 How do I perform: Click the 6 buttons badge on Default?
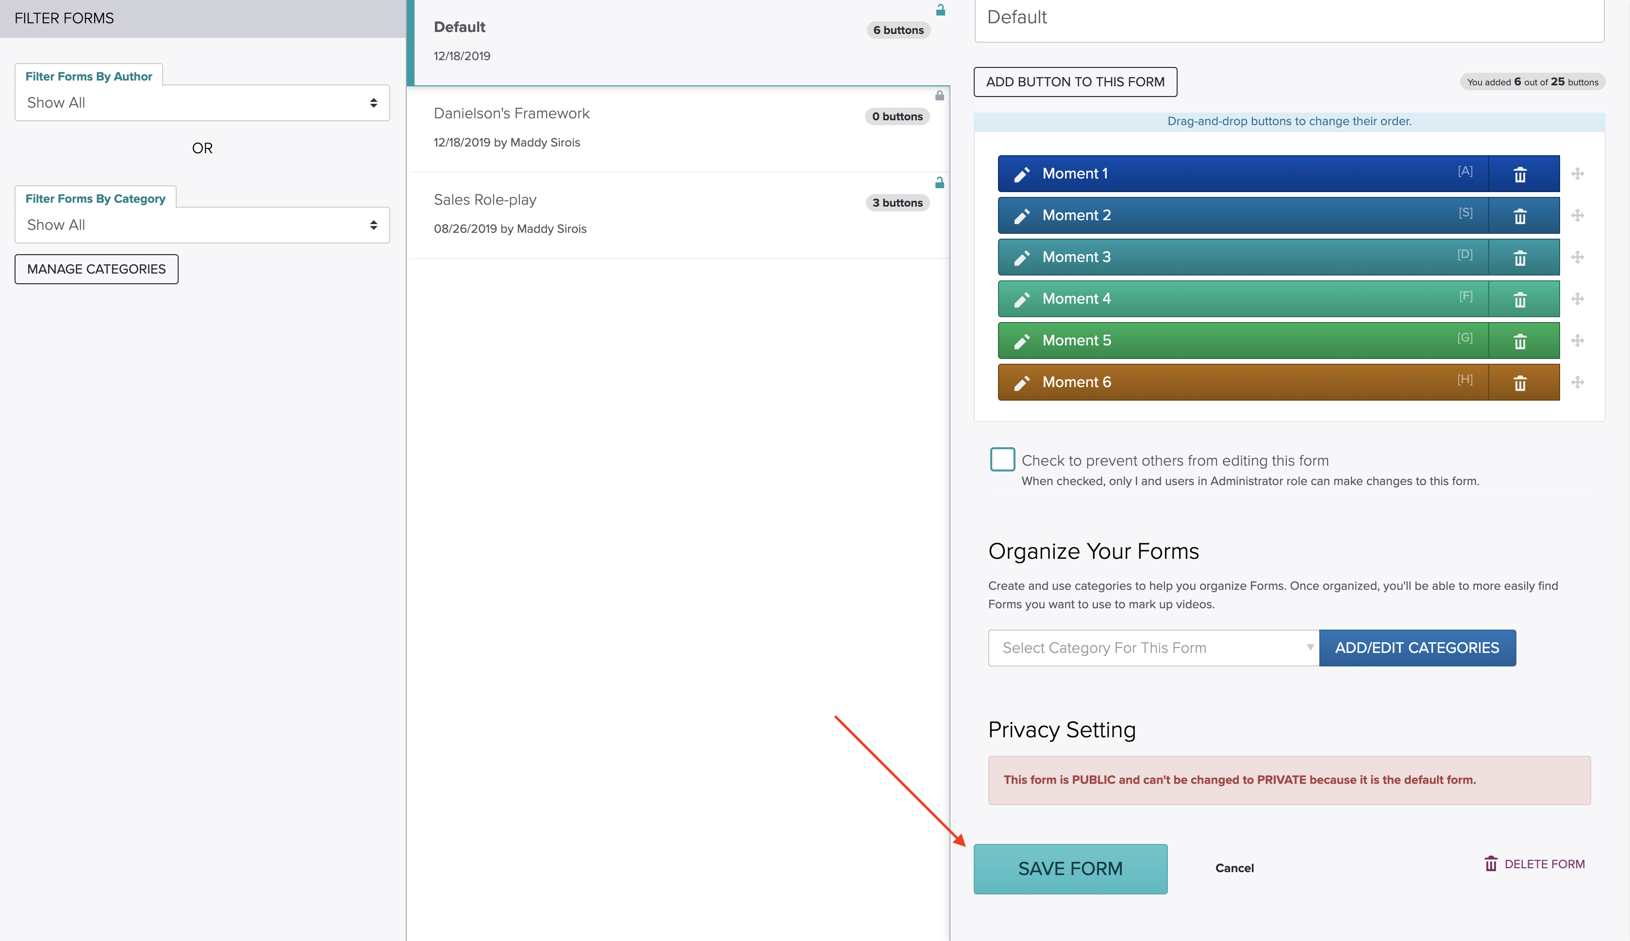tap(898, 31)
